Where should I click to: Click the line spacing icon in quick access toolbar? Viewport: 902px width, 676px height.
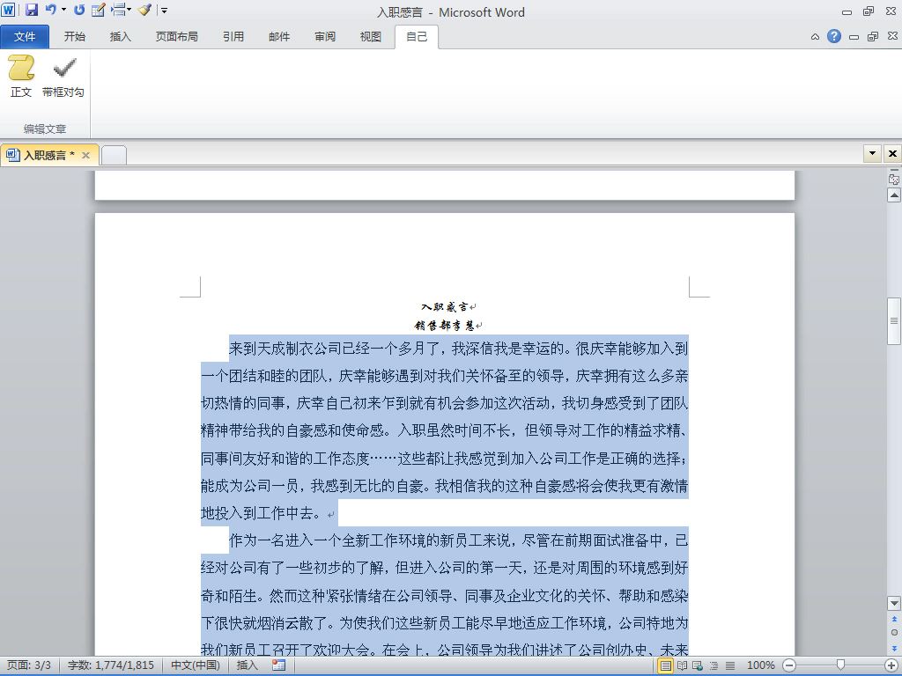pos(118,10)
